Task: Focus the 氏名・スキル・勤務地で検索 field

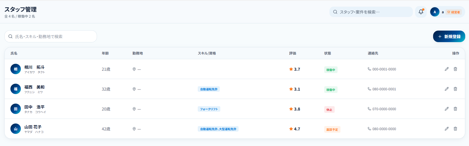Action: 51,36
